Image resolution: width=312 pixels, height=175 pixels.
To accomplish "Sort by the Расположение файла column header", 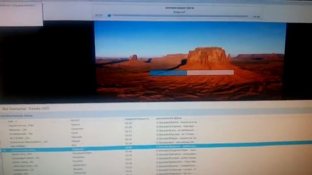I will point(169,118).
